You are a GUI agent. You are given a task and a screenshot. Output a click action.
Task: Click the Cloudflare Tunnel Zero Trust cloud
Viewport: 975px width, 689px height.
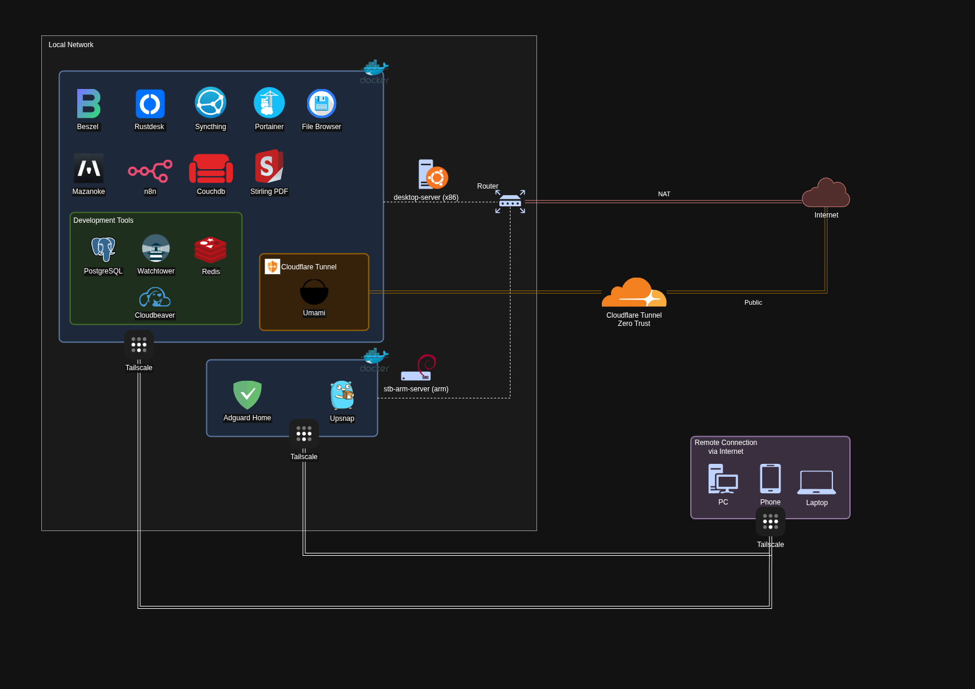[634, 292]
